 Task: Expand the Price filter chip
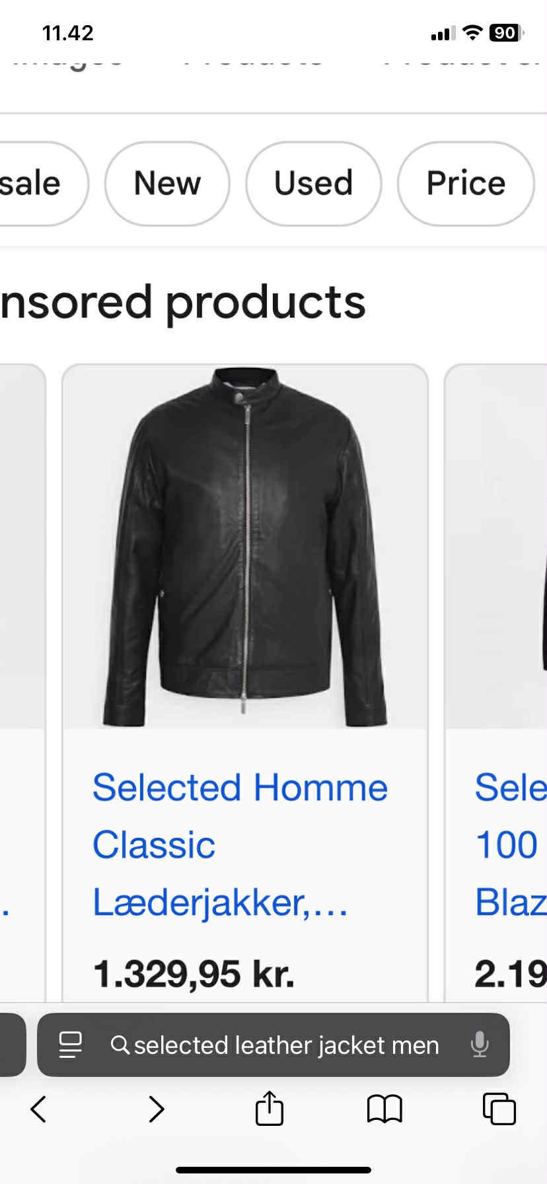coord(466,184)
